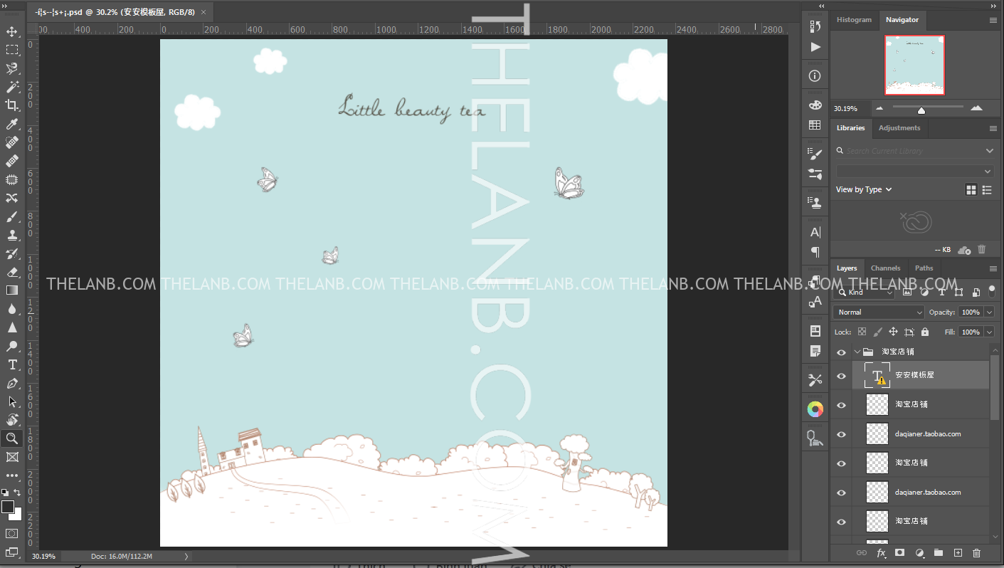Select the Hand tool
This screenshot has height=568, width=1004.
(x=12, y=420)
